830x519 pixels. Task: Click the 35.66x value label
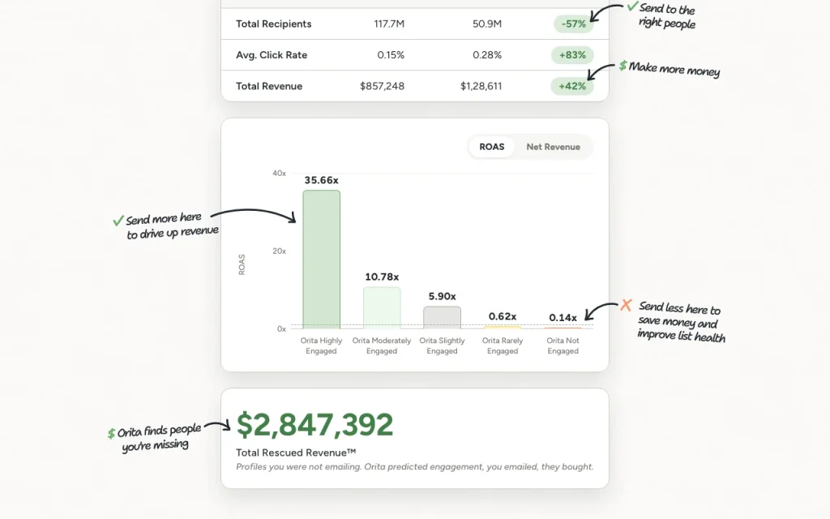click(321, 180)
